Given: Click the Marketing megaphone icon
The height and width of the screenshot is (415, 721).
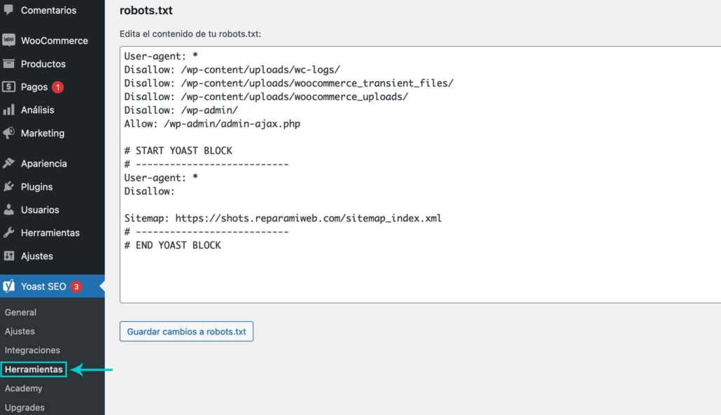Looking at the screenshot, I should pyautogui.click(x=8, y=133).
